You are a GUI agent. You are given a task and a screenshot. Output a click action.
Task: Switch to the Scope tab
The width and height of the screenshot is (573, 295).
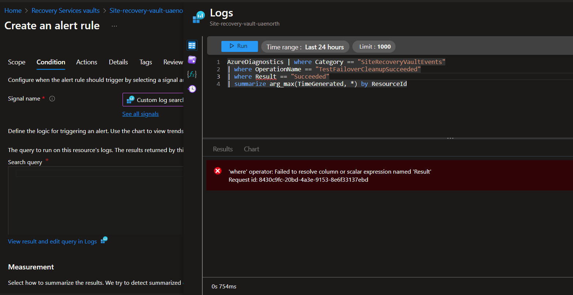tap(16, 62)
